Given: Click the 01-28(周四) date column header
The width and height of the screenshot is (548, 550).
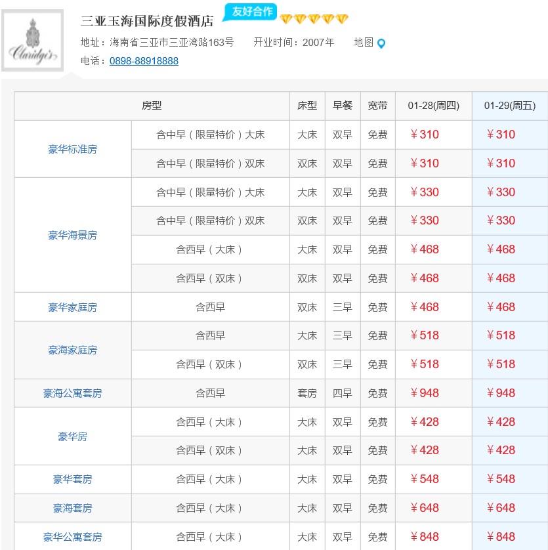Looking at the screenshot, I should coord(433,106).
